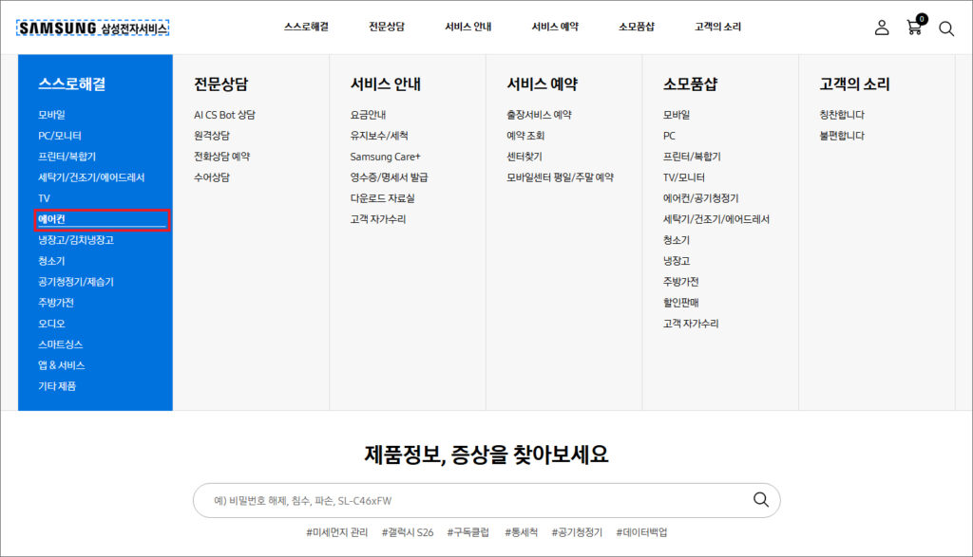This screenshot has width=973, height=557.
Task: Open the user account icon
Action: click(x=882, y=28)
